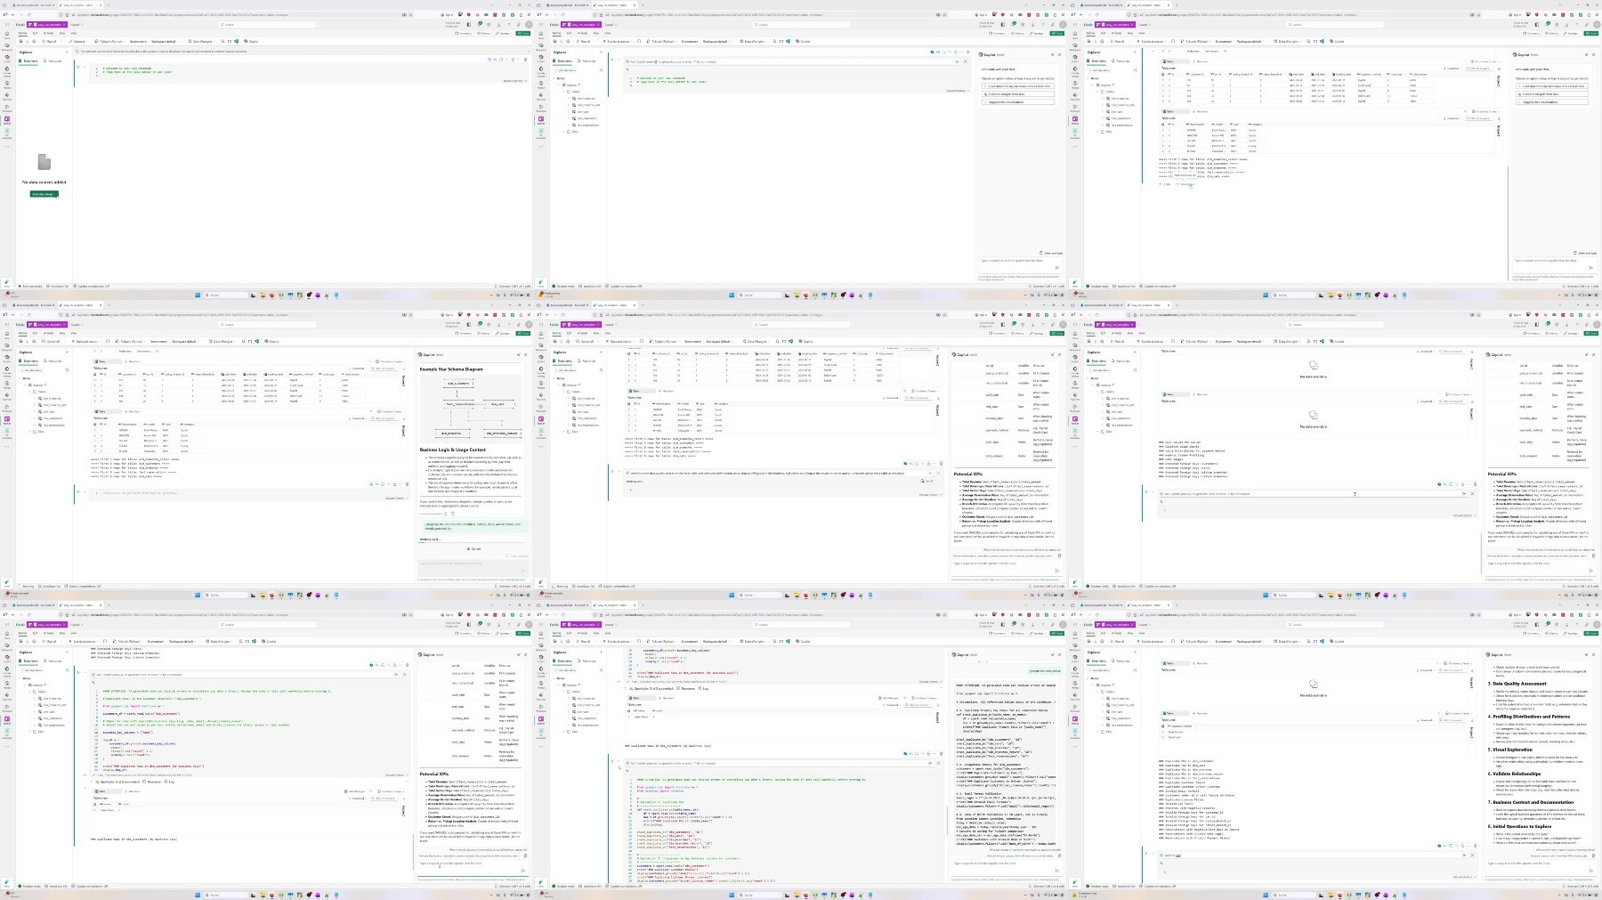Click Cancel in Copilot pane, Star Schema screen
The width and height of the screenshot is (1602, 900).
click(473, 548)
